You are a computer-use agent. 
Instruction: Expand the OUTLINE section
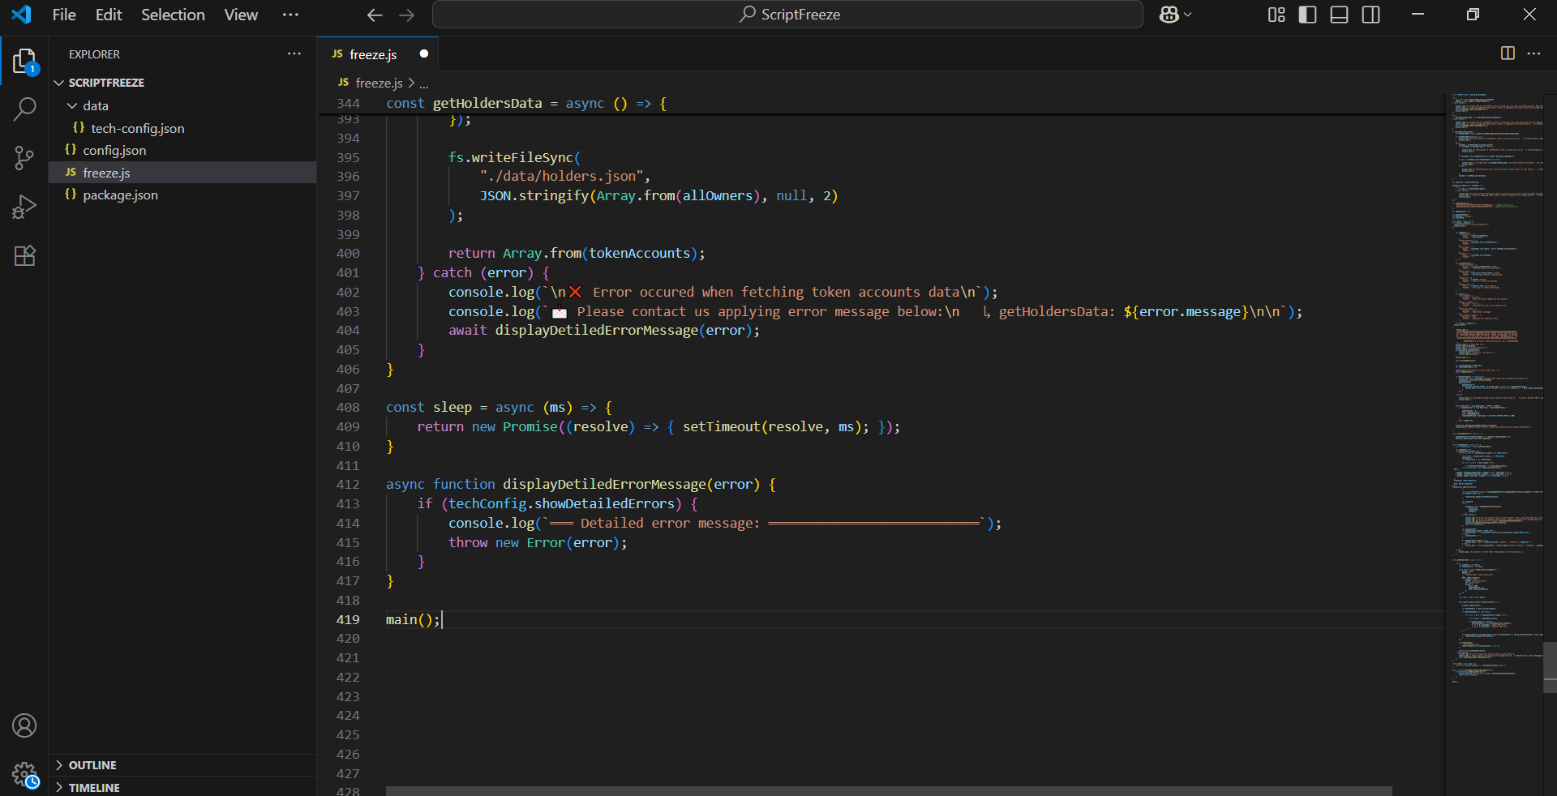tap(182, 765)
